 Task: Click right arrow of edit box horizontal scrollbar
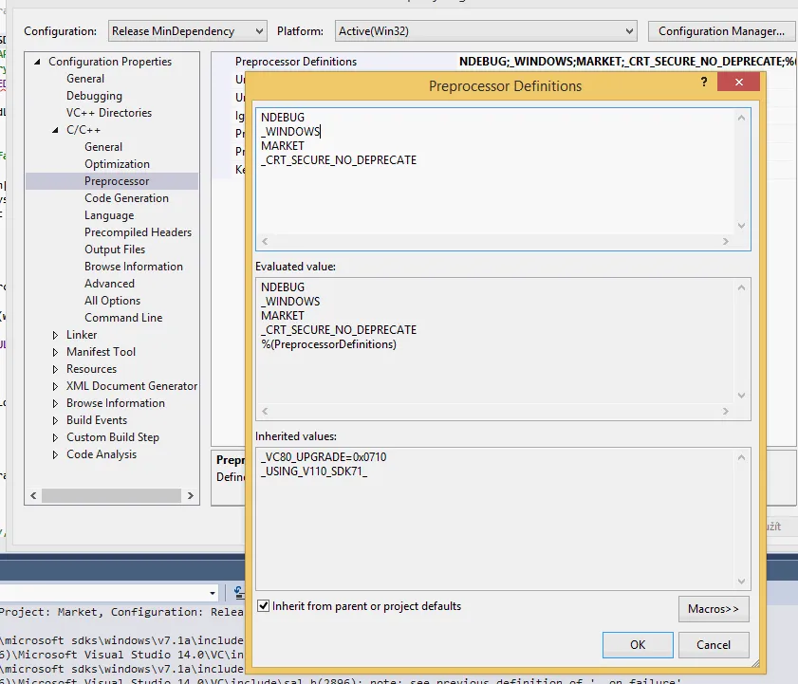726,241
